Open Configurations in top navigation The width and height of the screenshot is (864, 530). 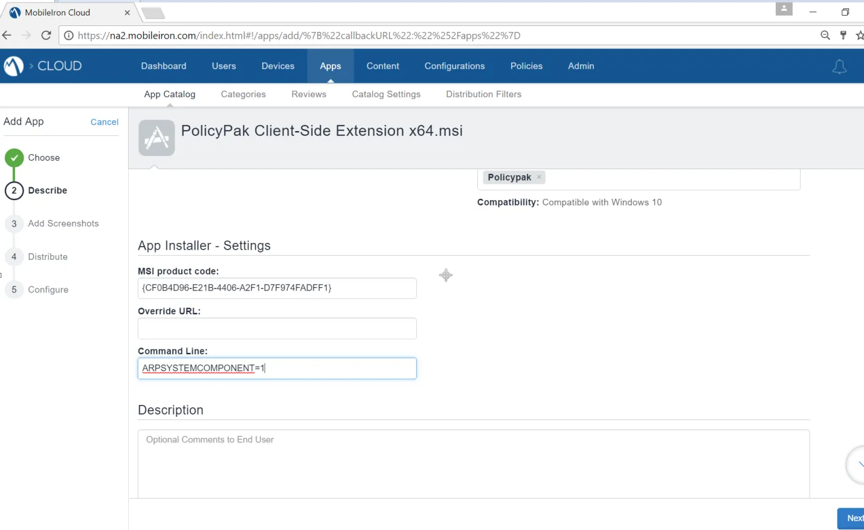(x=454, y=66)
